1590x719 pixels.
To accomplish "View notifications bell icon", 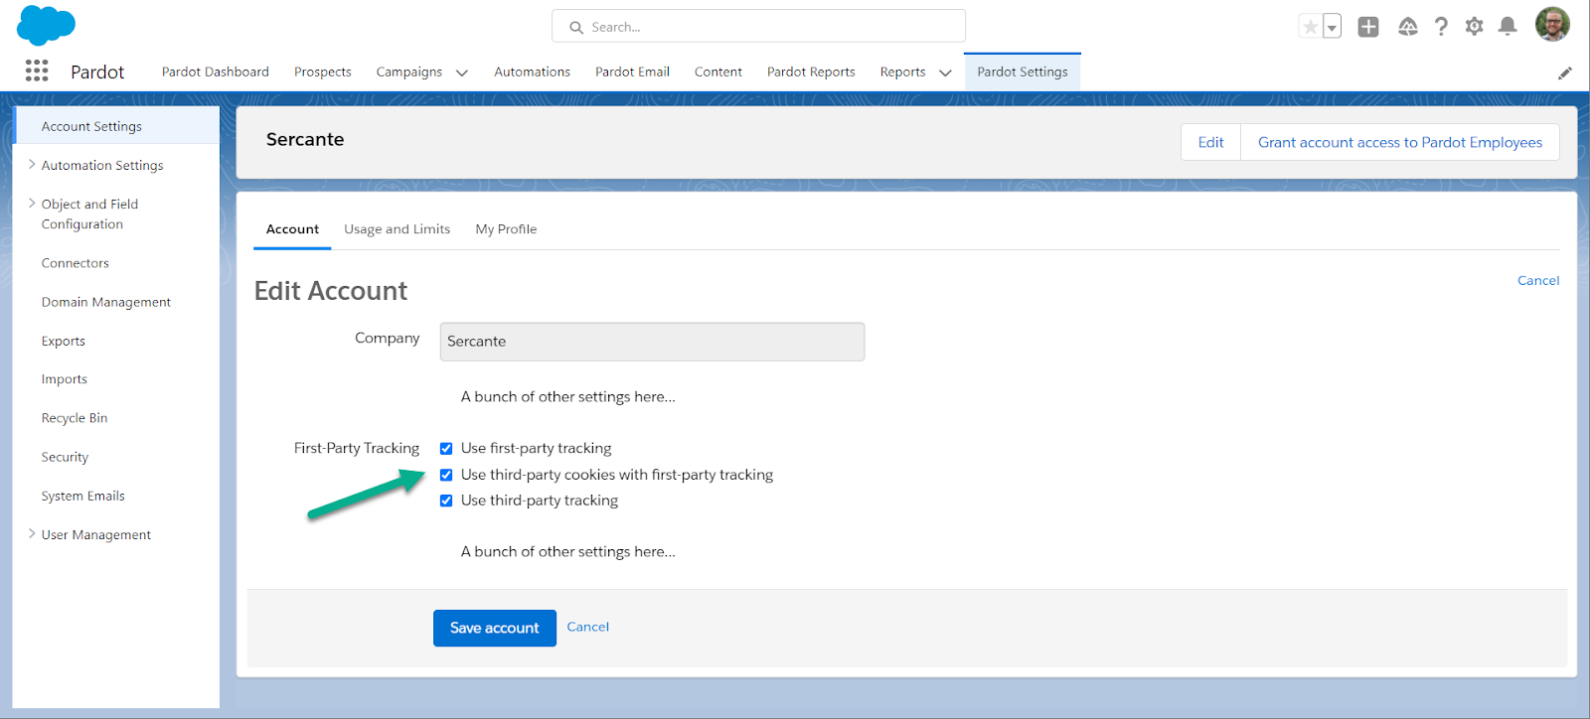I will 1508,27.
